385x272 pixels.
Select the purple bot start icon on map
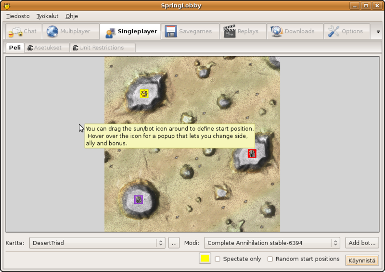coord(139,199)
